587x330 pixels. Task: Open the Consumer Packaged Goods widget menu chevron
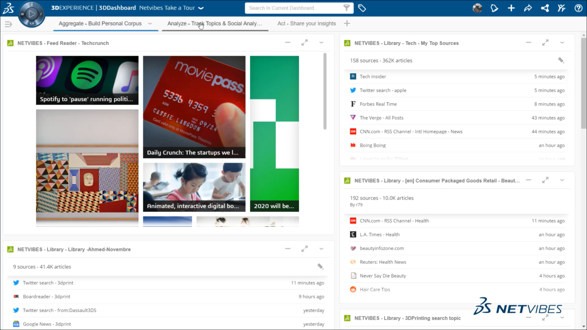point(562,180)
